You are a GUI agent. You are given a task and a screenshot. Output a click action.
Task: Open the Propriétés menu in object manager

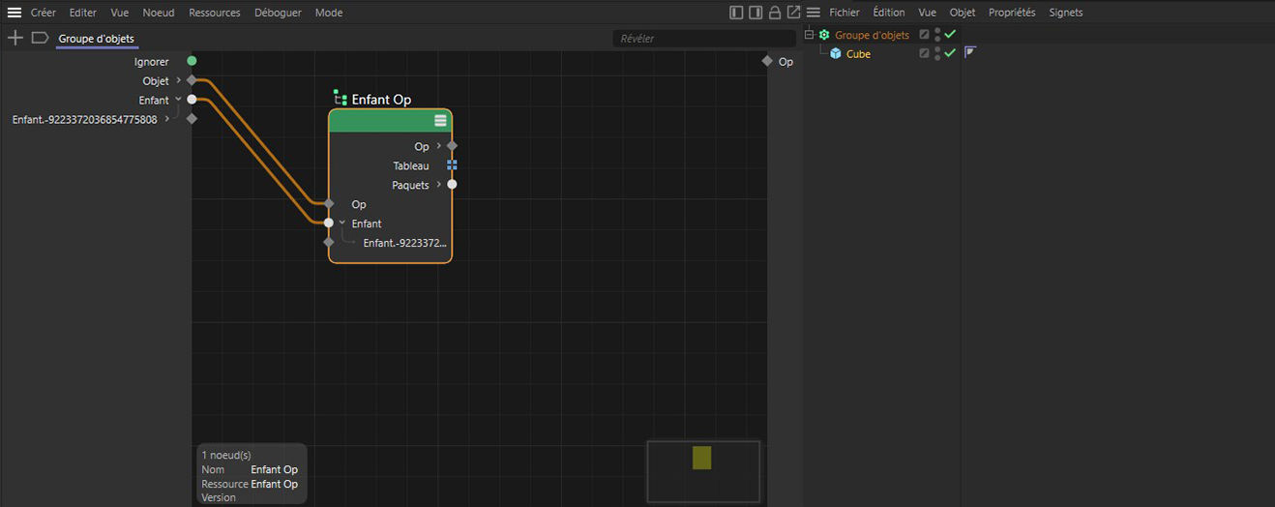point(1012,13)
